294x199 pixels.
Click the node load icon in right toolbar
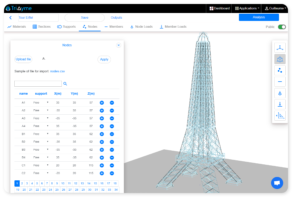click(280, 93)
